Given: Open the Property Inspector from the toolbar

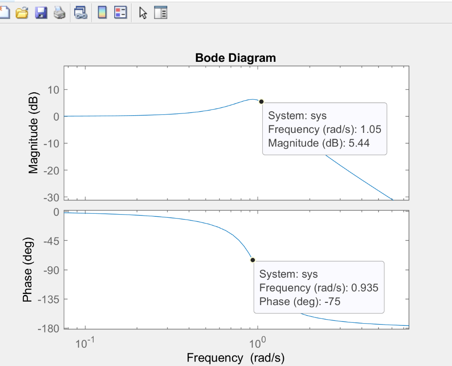Looking at the screenshot, I should point(161,12).
